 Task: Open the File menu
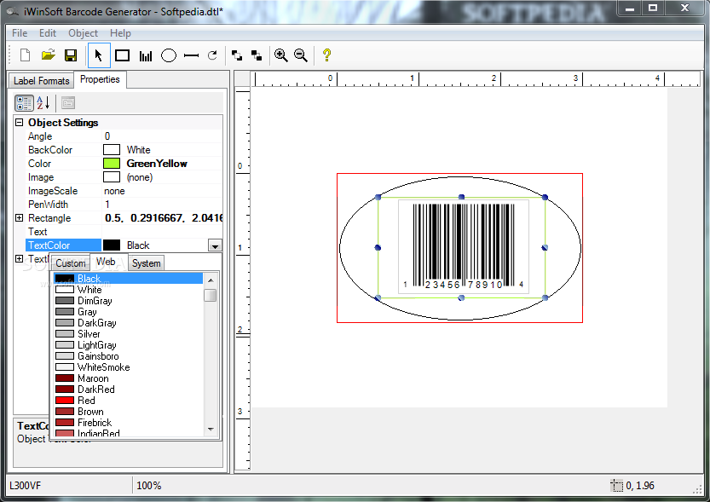coord(20,33)
